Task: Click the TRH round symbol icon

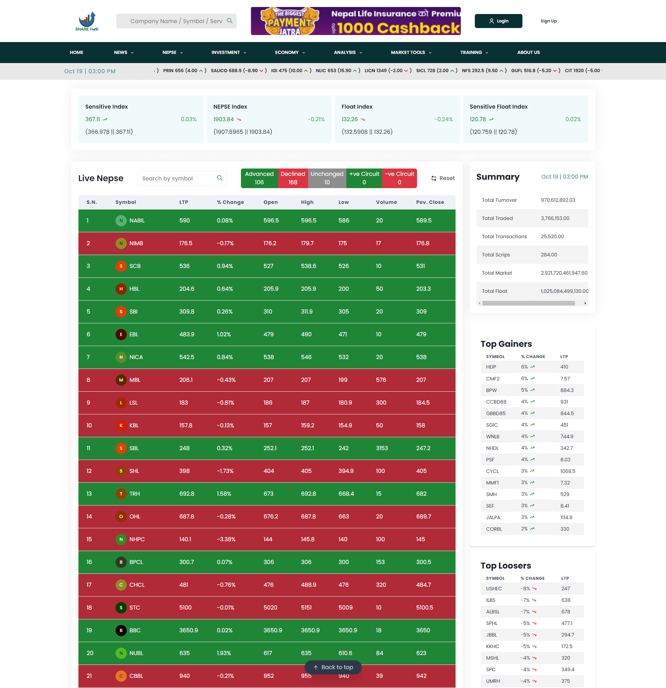Action: (x=121, y=494)
